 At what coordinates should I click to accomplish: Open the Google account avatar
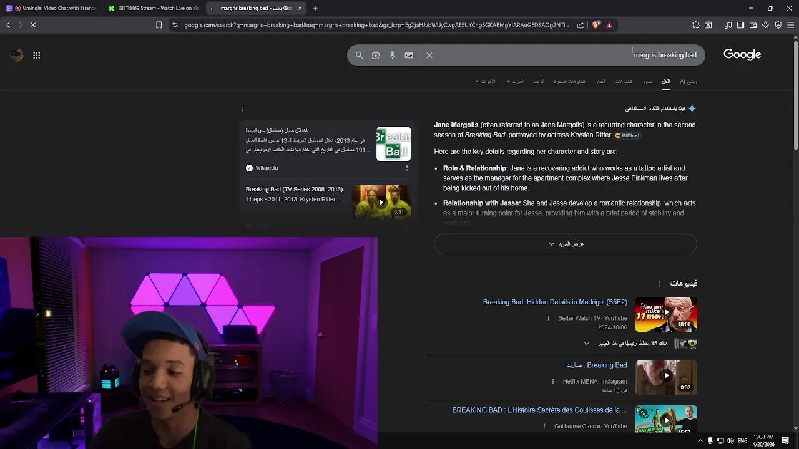17,55
